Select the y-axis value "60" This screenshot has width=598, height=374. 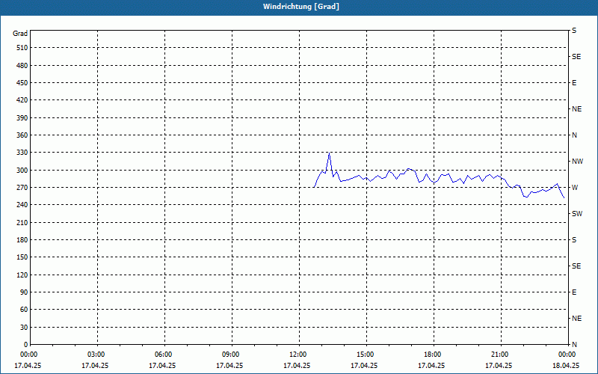[24, 310]
